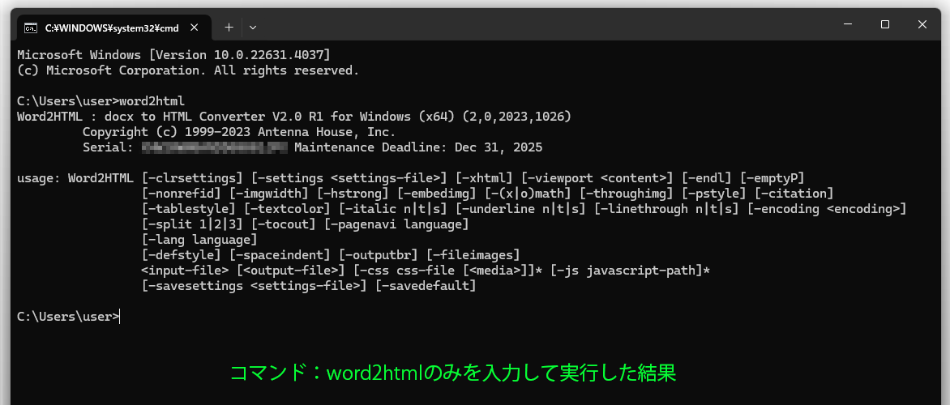Close the terminal window

[x=922, y=25]
